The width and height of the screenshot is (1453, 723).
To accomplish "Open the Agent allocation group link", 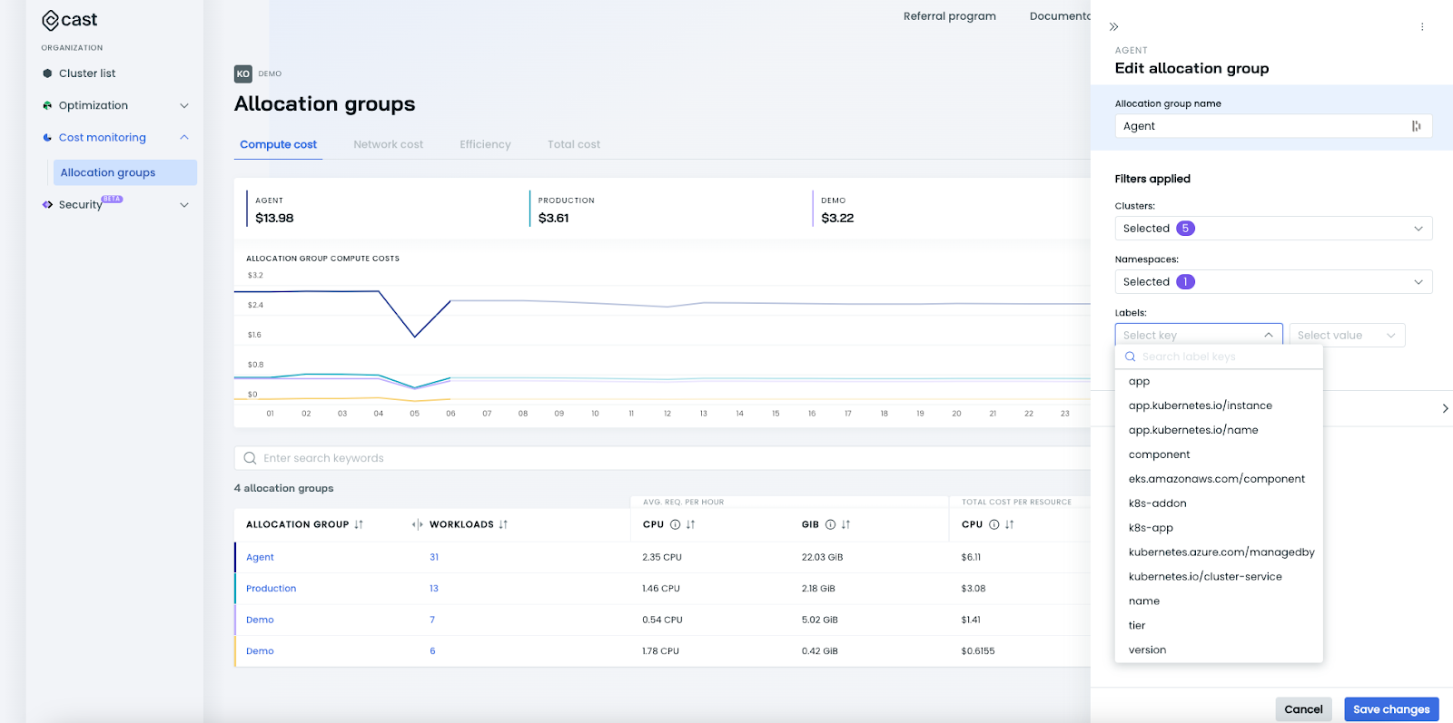I will pyautogui.click(x=260, y=558).
